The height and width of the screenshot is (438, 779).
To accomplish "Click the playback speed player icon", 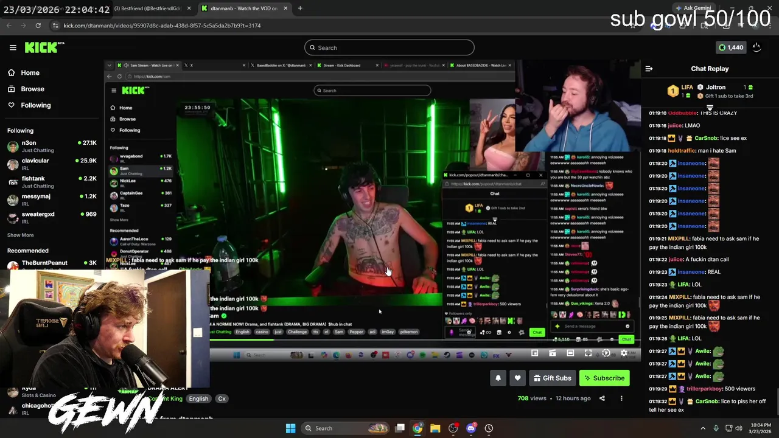I will click(x=606, y=353).
